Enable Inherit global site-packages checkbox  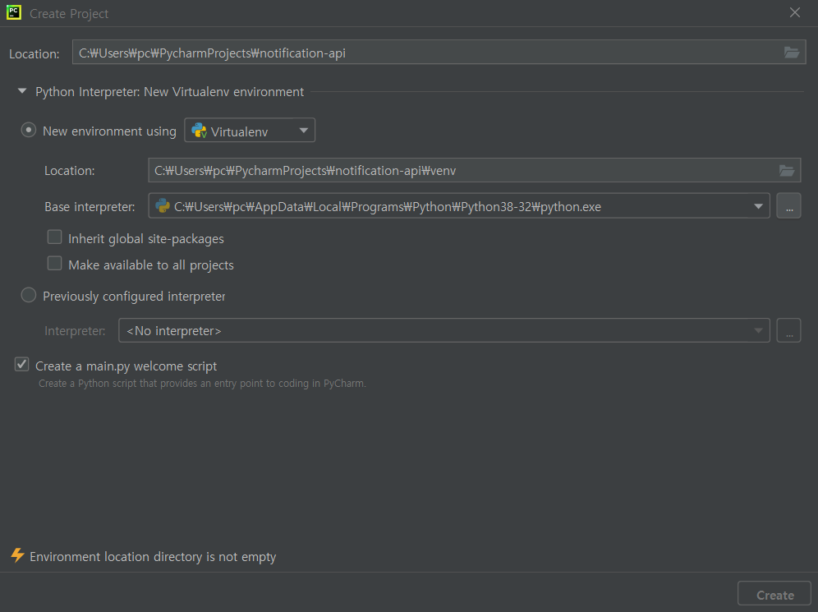click(54, 237)
